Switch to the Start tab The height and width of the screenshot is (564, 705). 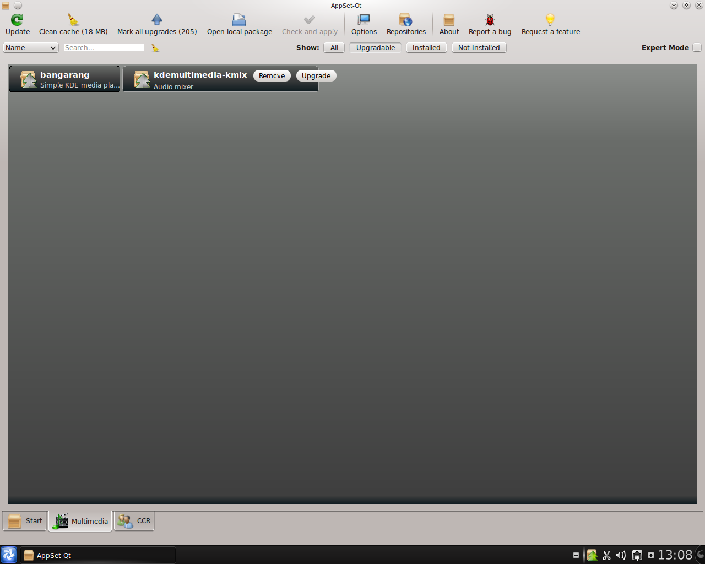(x=25, y=521)
